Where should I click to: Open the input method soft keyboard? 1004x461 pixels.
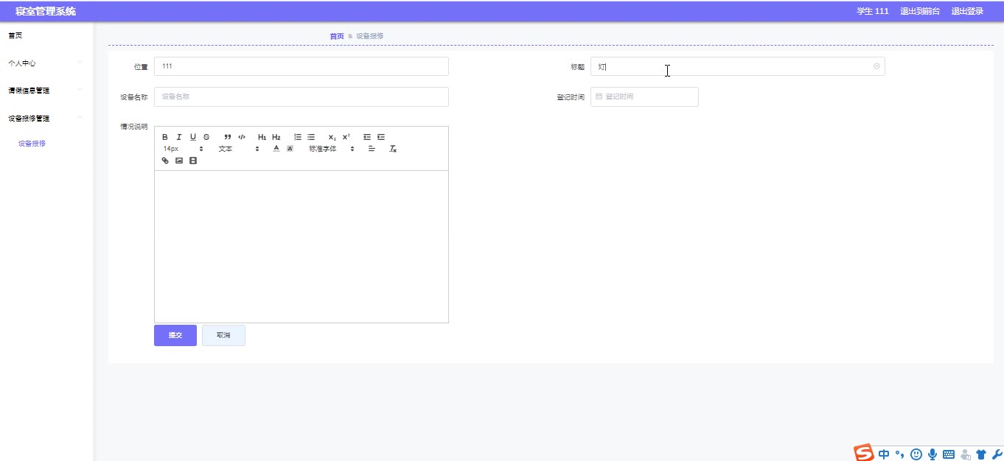coord(949,454)
